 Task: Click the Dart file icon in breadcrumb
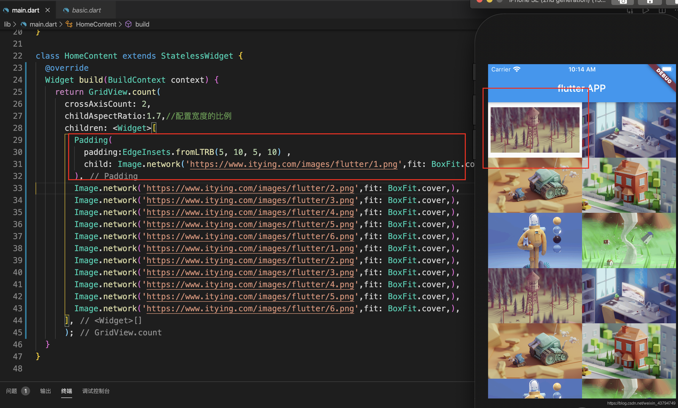[24, 25]
